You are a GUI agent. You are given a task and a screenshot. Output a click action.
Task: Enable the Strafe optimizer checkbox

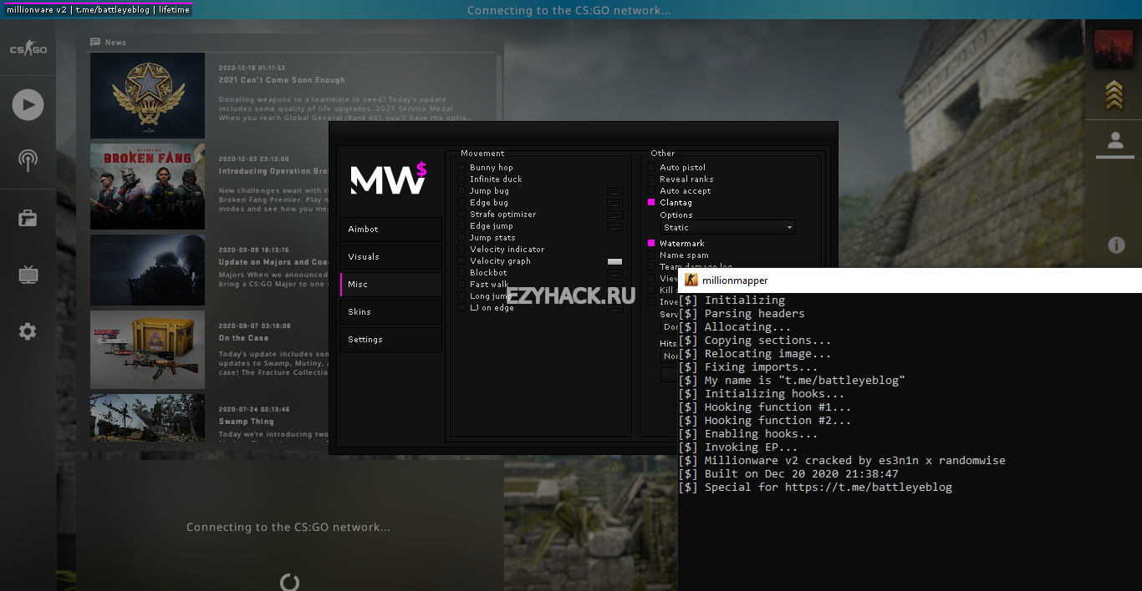pyautogui.click(x=461, y=215)
